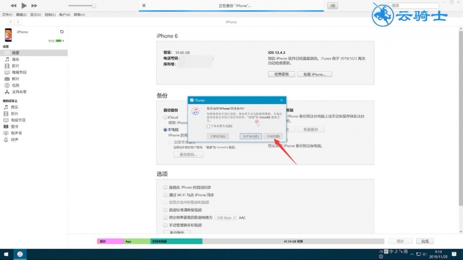This screenshot has width=463, height=260.
Task: Click the play button in toolbar
Action: pos(24,6)
